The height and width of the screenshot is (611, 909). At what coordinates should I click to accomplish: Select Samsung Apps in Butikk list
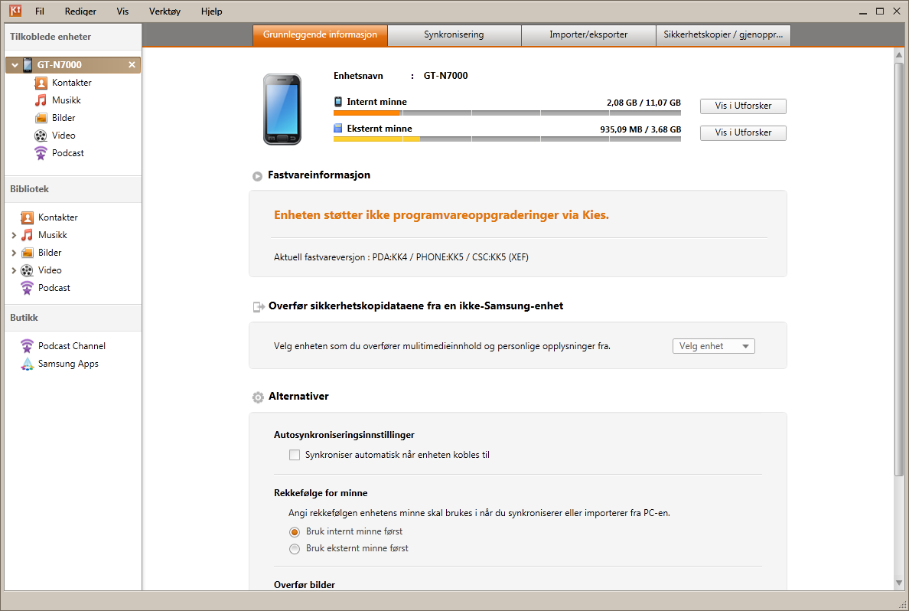pyautogui.click(x=68, y=364)
